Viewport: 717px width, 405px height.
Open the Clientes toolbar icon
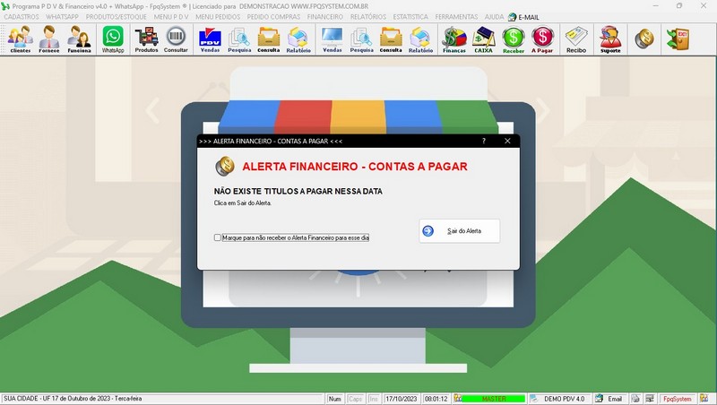(x=20, y=39)
